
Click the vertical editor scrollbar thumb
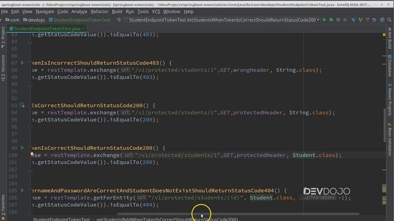tap(384, 125)
